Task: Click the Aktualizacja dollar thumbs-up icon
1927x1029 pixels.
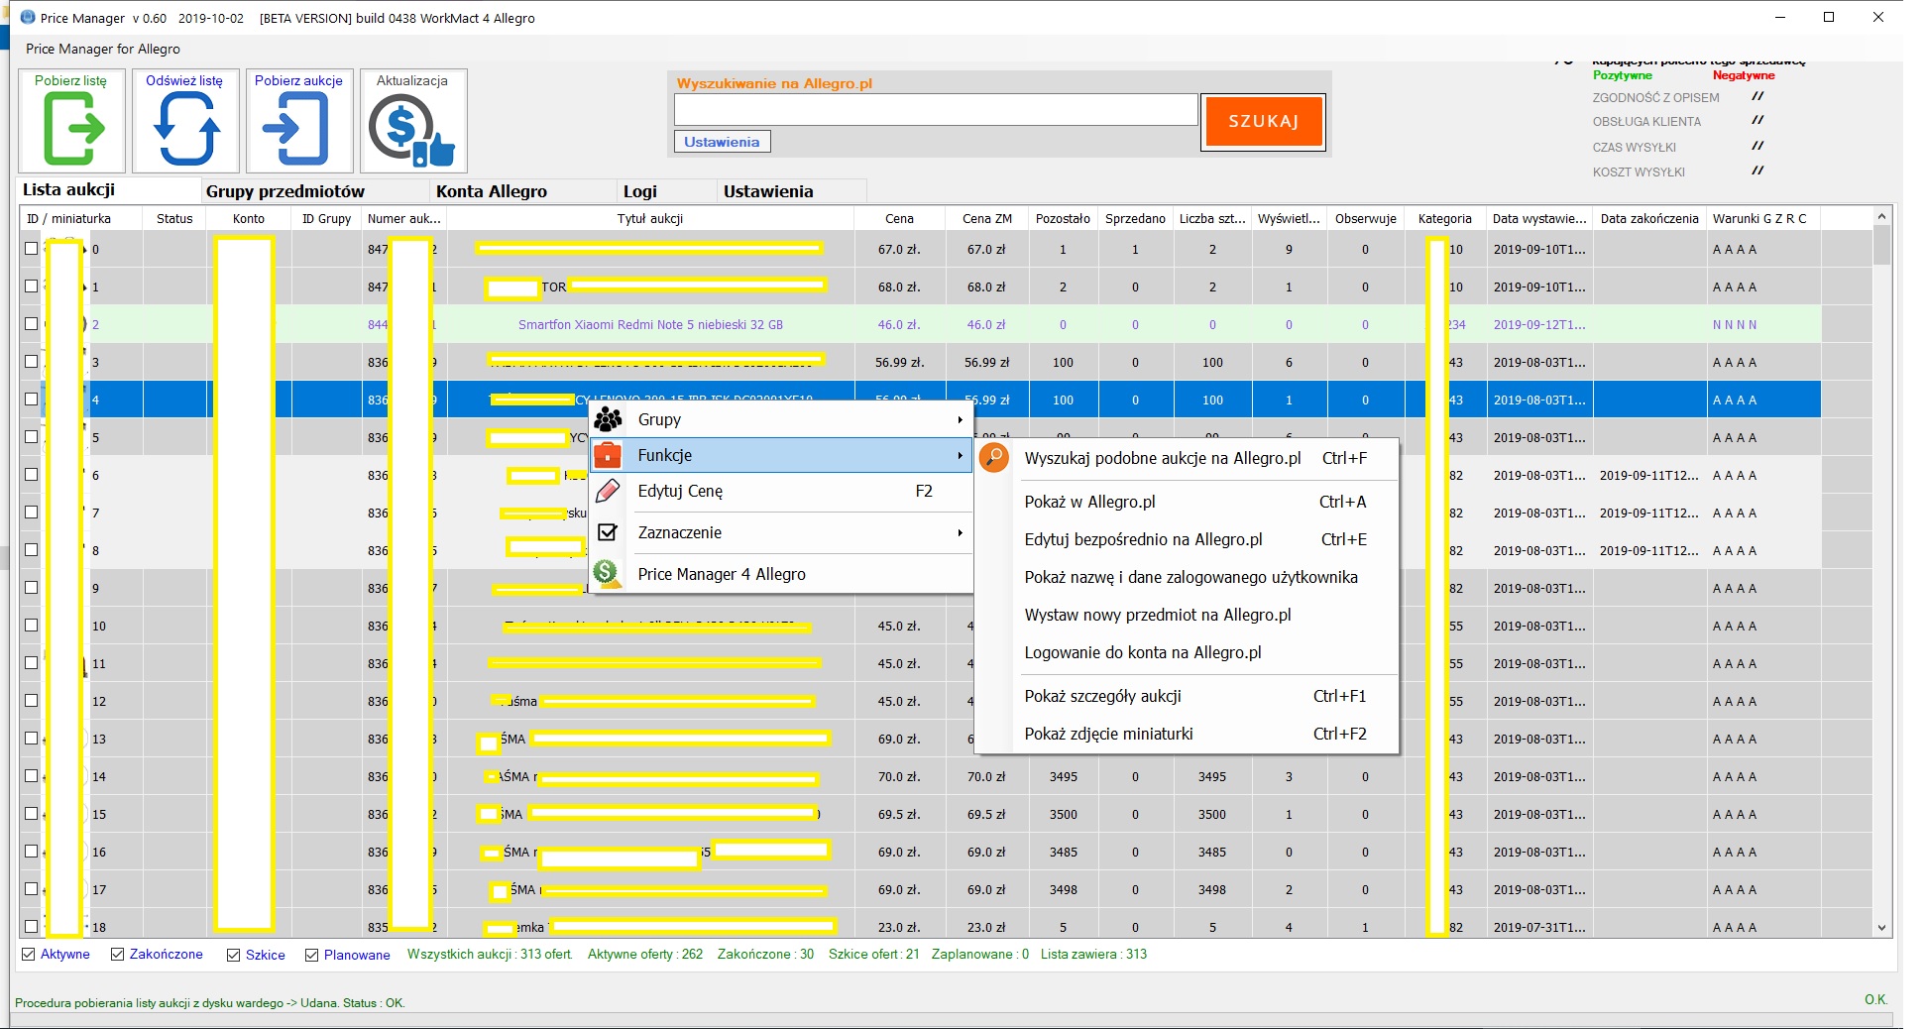Action: 411,131
